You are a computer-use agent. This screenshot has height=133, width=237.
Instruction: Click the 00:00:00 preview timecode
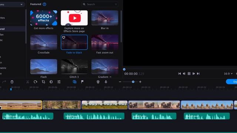(131, 74)
